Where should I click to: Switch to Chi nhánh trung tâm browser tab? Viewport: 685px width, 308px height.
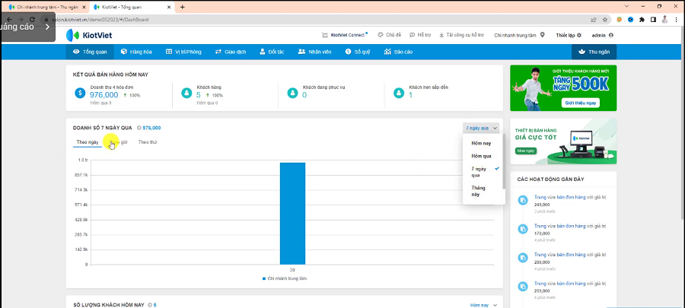[46, 7]
